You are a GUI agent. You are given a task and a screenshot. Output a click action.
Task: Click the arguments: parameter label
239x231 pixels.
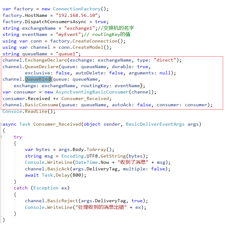pyautogui.click(x=142, y=73)
